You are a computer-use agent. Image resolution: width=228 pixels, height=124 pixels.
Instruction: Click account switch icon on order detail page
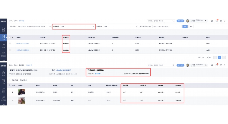click(206, 65)
